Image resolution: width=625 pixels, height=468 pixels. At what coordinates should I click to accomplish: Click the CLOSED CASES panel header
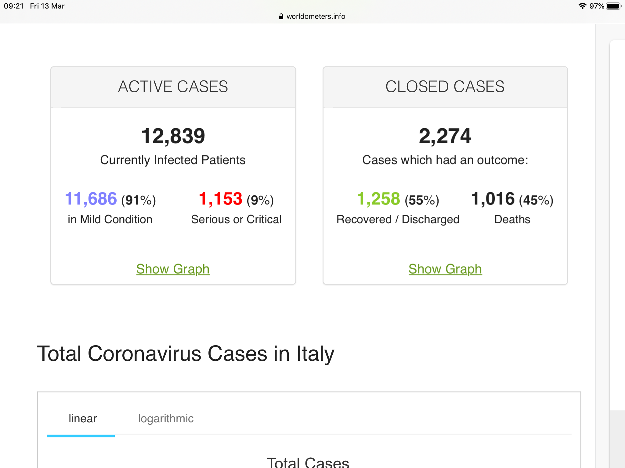coord(445,87)
